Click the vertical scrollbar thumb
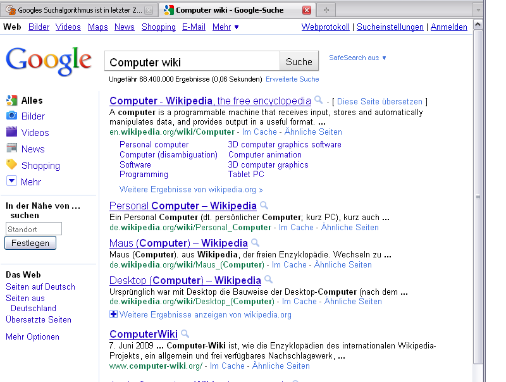The image size is (506, 382). click(478, 197)
